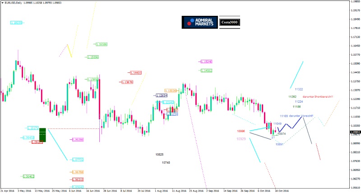Click the green 1.16586 price tag
361x194 pixels.
(x=101, y=44)
